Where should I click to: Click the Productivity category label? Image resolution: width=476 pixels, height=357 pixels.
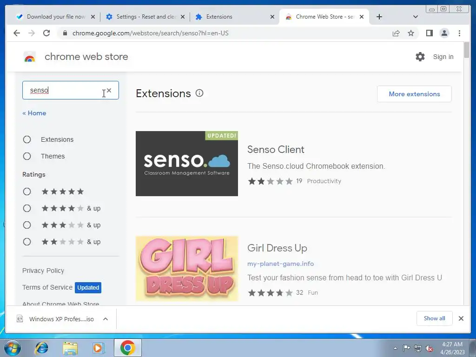324,181
